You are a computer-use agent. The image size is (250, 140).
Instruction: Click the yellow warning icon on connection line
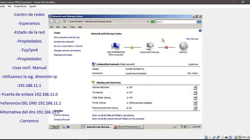pyautogui.click(x=132, y=47)
